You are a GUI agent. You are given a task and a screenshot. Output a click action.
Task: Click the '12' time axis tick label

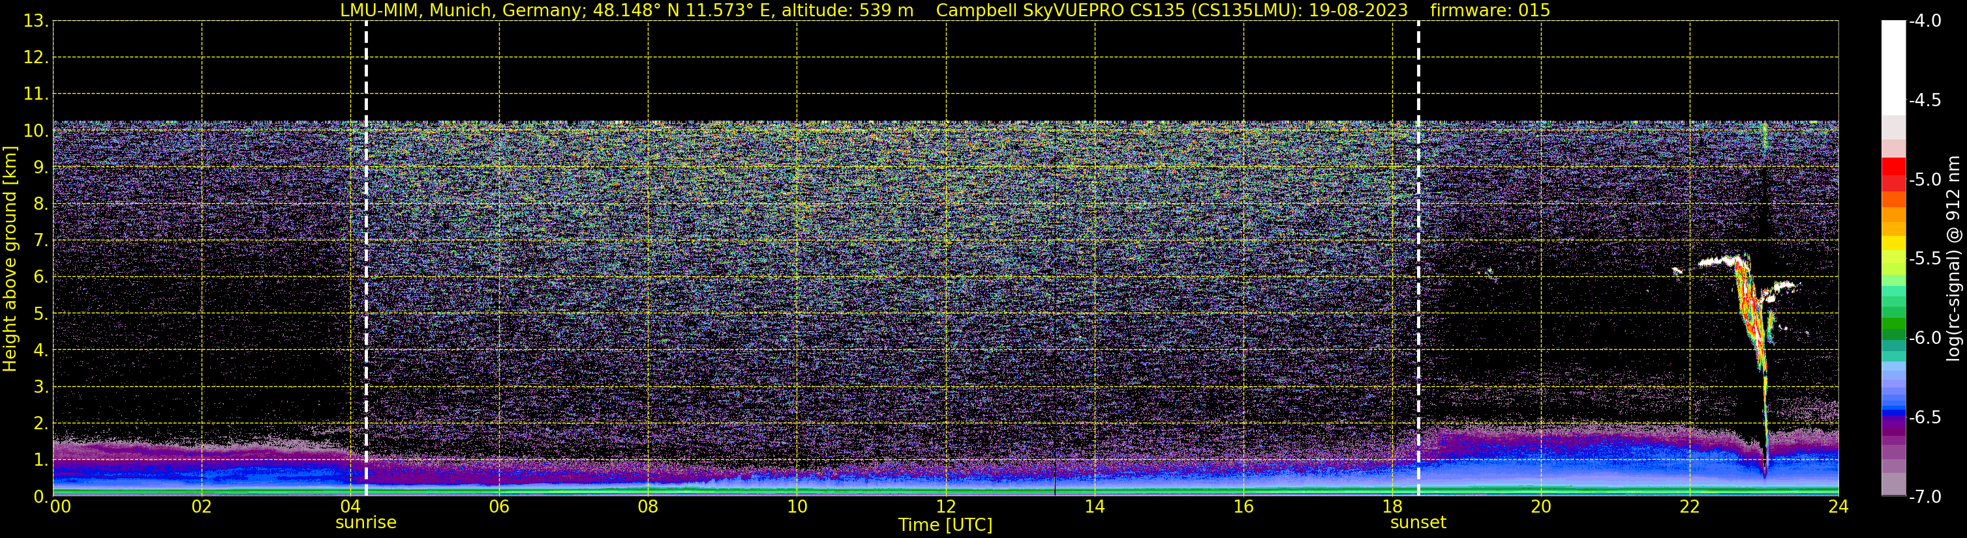coord(946,507)
